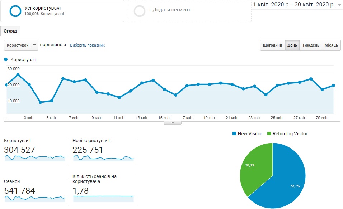Click the chart data point at 5 квіт.
The image size is (343, 209).
tap(52, 101)
